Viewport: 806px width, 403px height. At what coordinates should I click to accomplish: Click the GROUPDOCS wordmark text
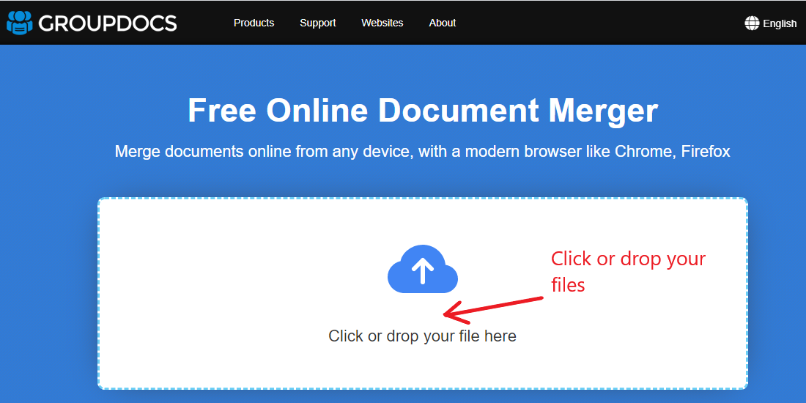[108, 23]
